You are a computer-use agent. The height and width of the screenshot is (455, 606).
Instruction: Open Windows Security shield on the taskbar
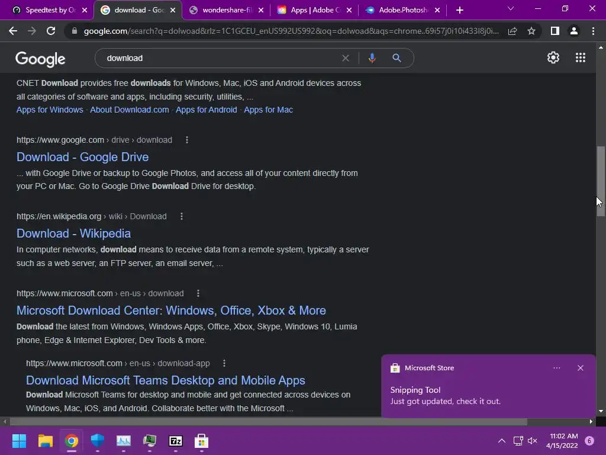click(x=98, y=441)
